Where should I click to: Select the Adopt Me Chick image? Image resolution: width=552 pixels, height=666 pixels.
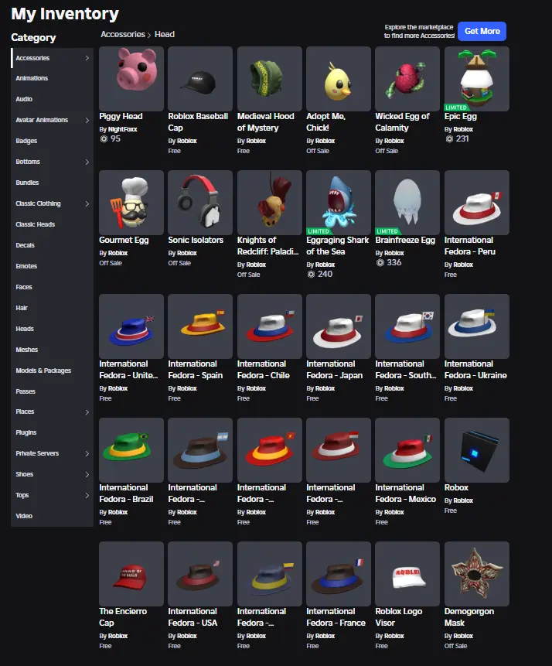339,79
